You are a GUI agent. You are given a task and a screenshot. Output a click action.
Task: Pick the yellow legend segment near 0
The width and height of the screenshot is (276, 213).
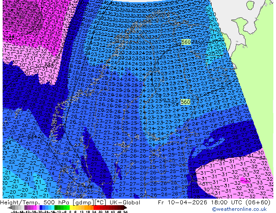click(x=71, y=208)
